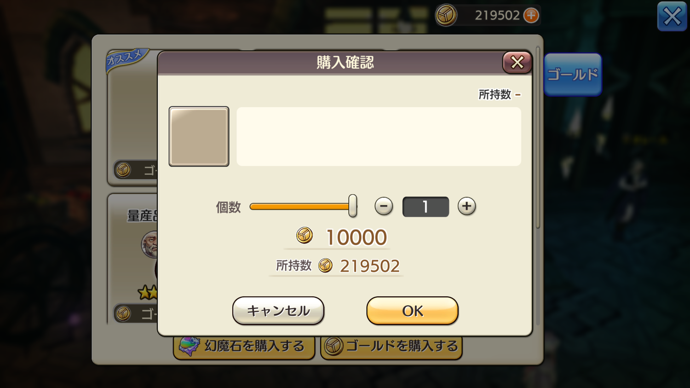
Task: Click the gold coin icon in top bar
Action: click(446, 15)
